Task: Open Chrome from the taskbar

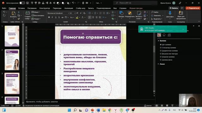Action: click(x=110, y=110)
